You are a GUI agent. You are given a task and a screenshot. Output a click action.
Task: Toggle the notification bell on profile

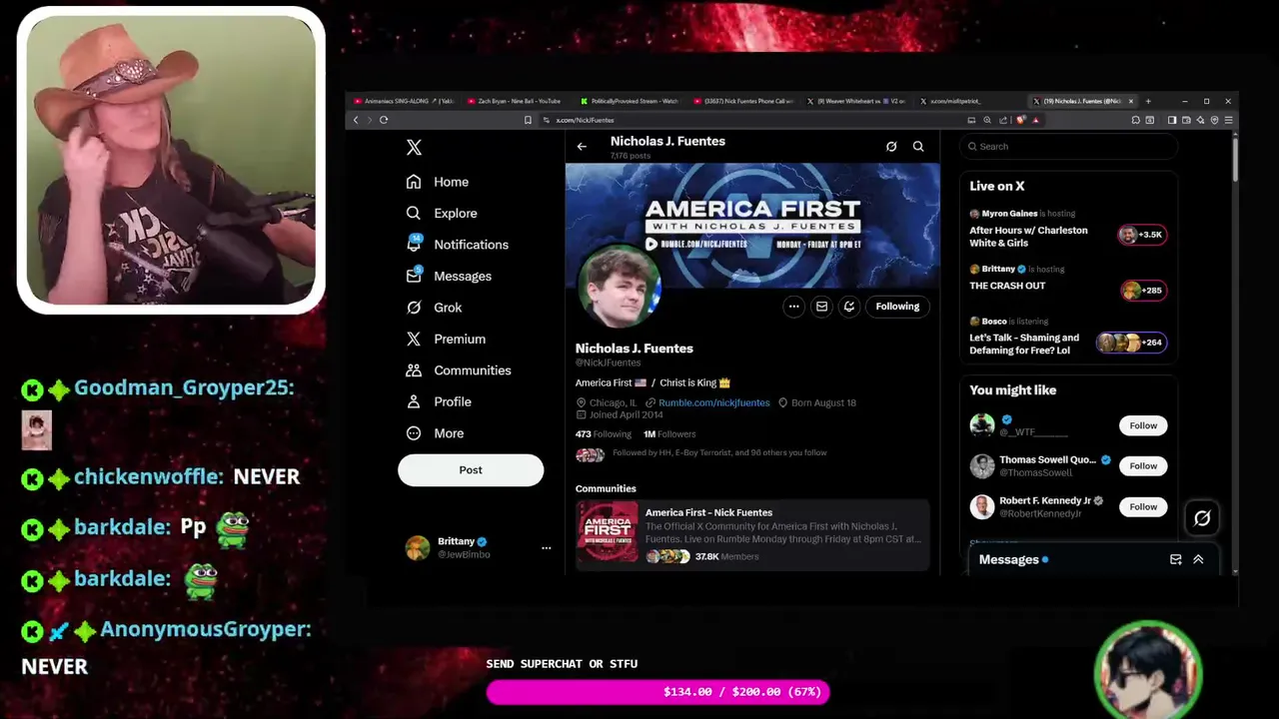pos(849,307)
